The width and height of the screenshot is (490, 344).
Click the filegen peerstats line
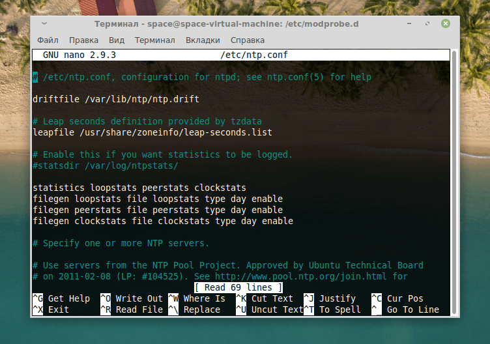tap(158, 210)
